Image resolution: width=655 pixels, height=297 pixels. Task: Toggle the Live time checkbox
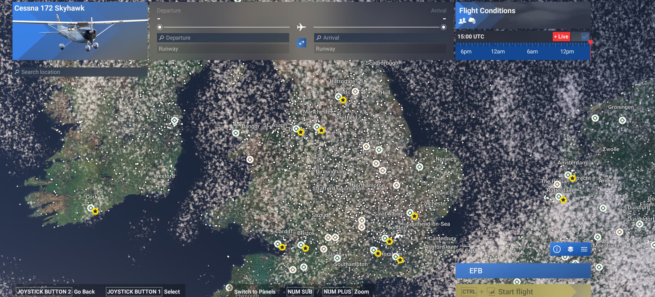coord(585,37)
